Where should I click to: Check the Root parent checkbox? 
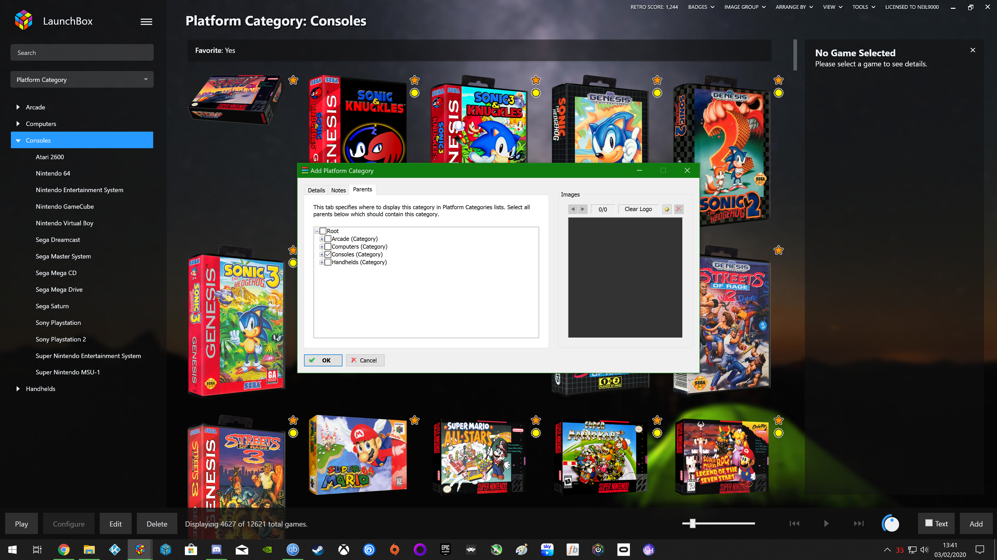[323, 231]
